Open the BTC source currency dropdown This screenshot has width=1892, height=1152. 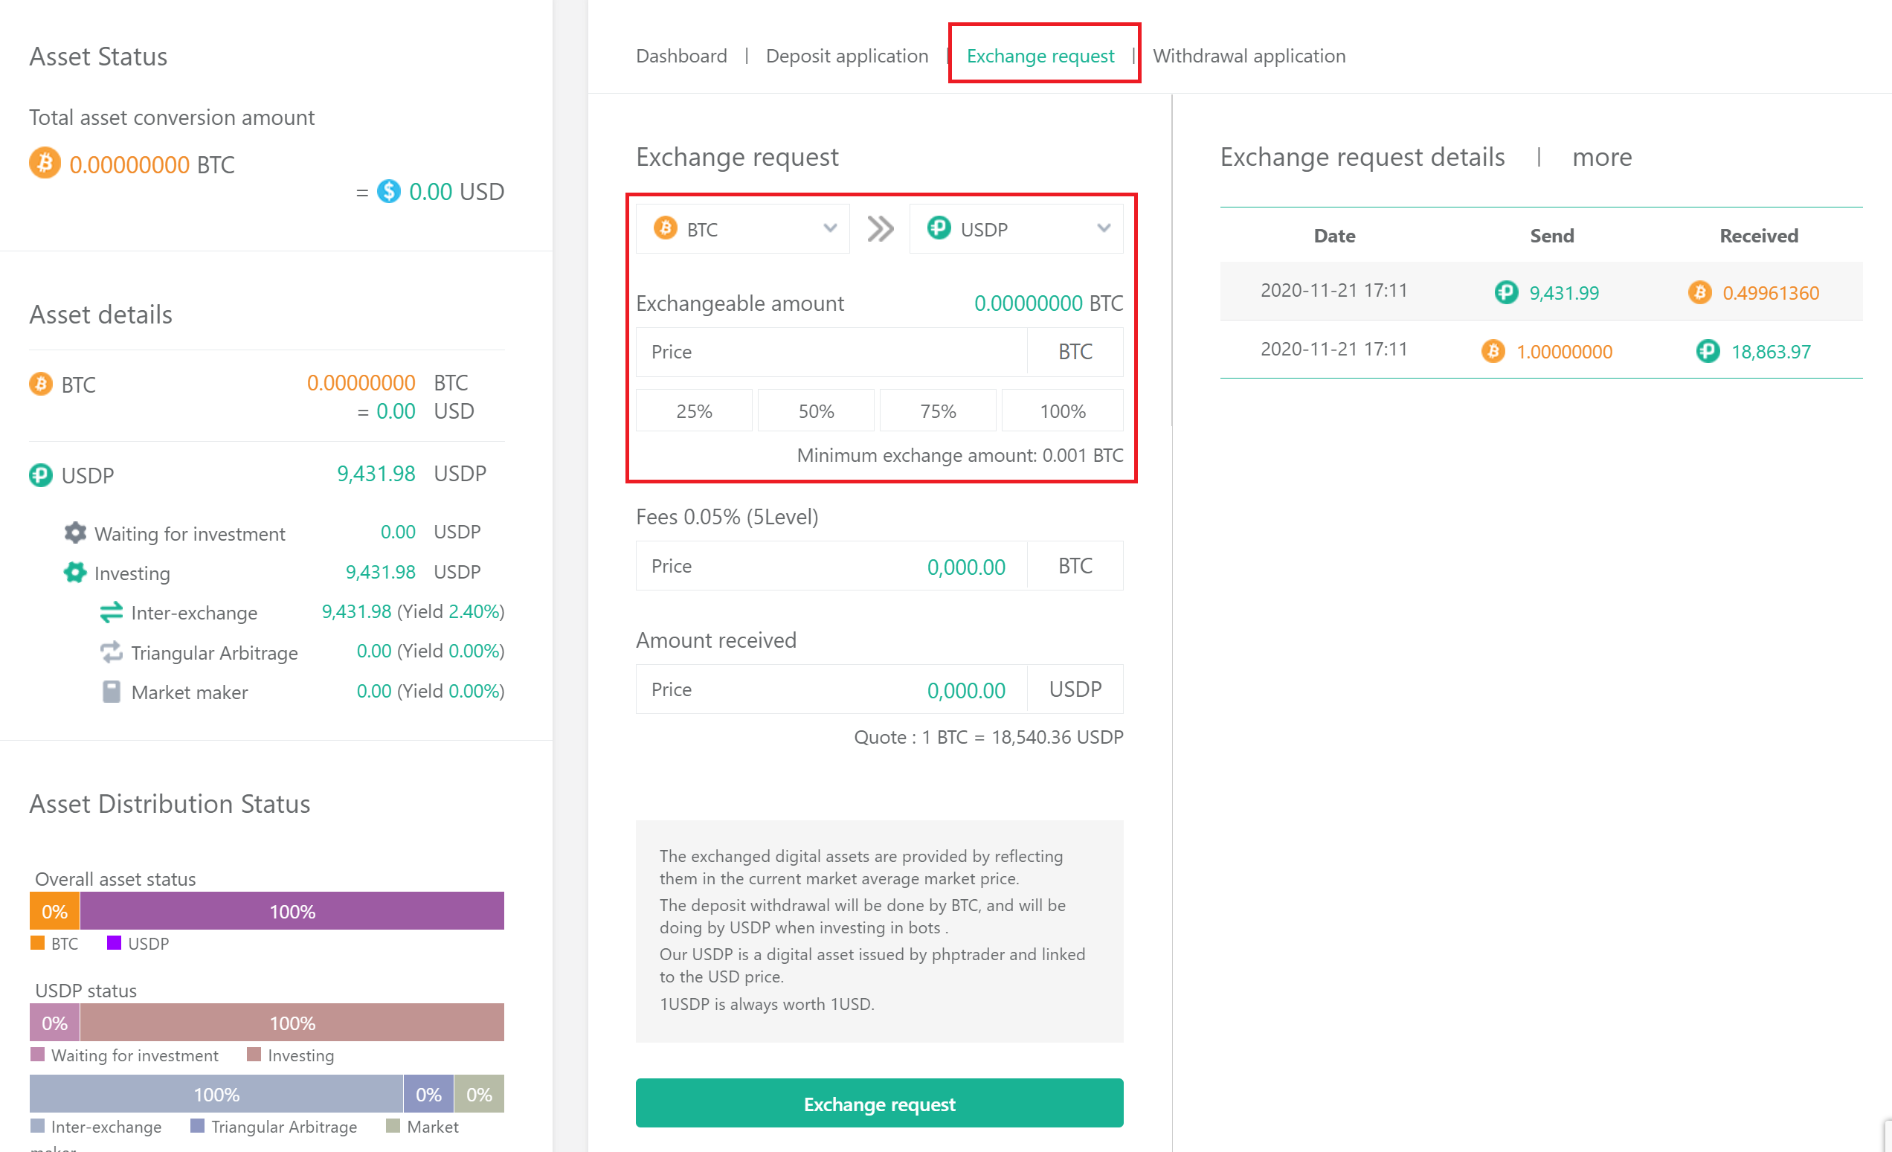coord(741,229)
